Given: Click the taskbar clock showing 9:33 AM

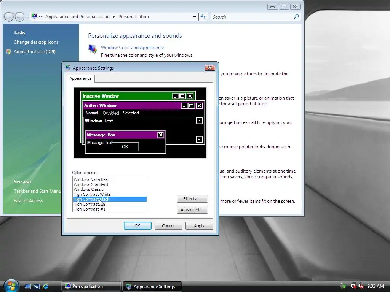Looking at the screenshot, I should click(x=376, y=286).
